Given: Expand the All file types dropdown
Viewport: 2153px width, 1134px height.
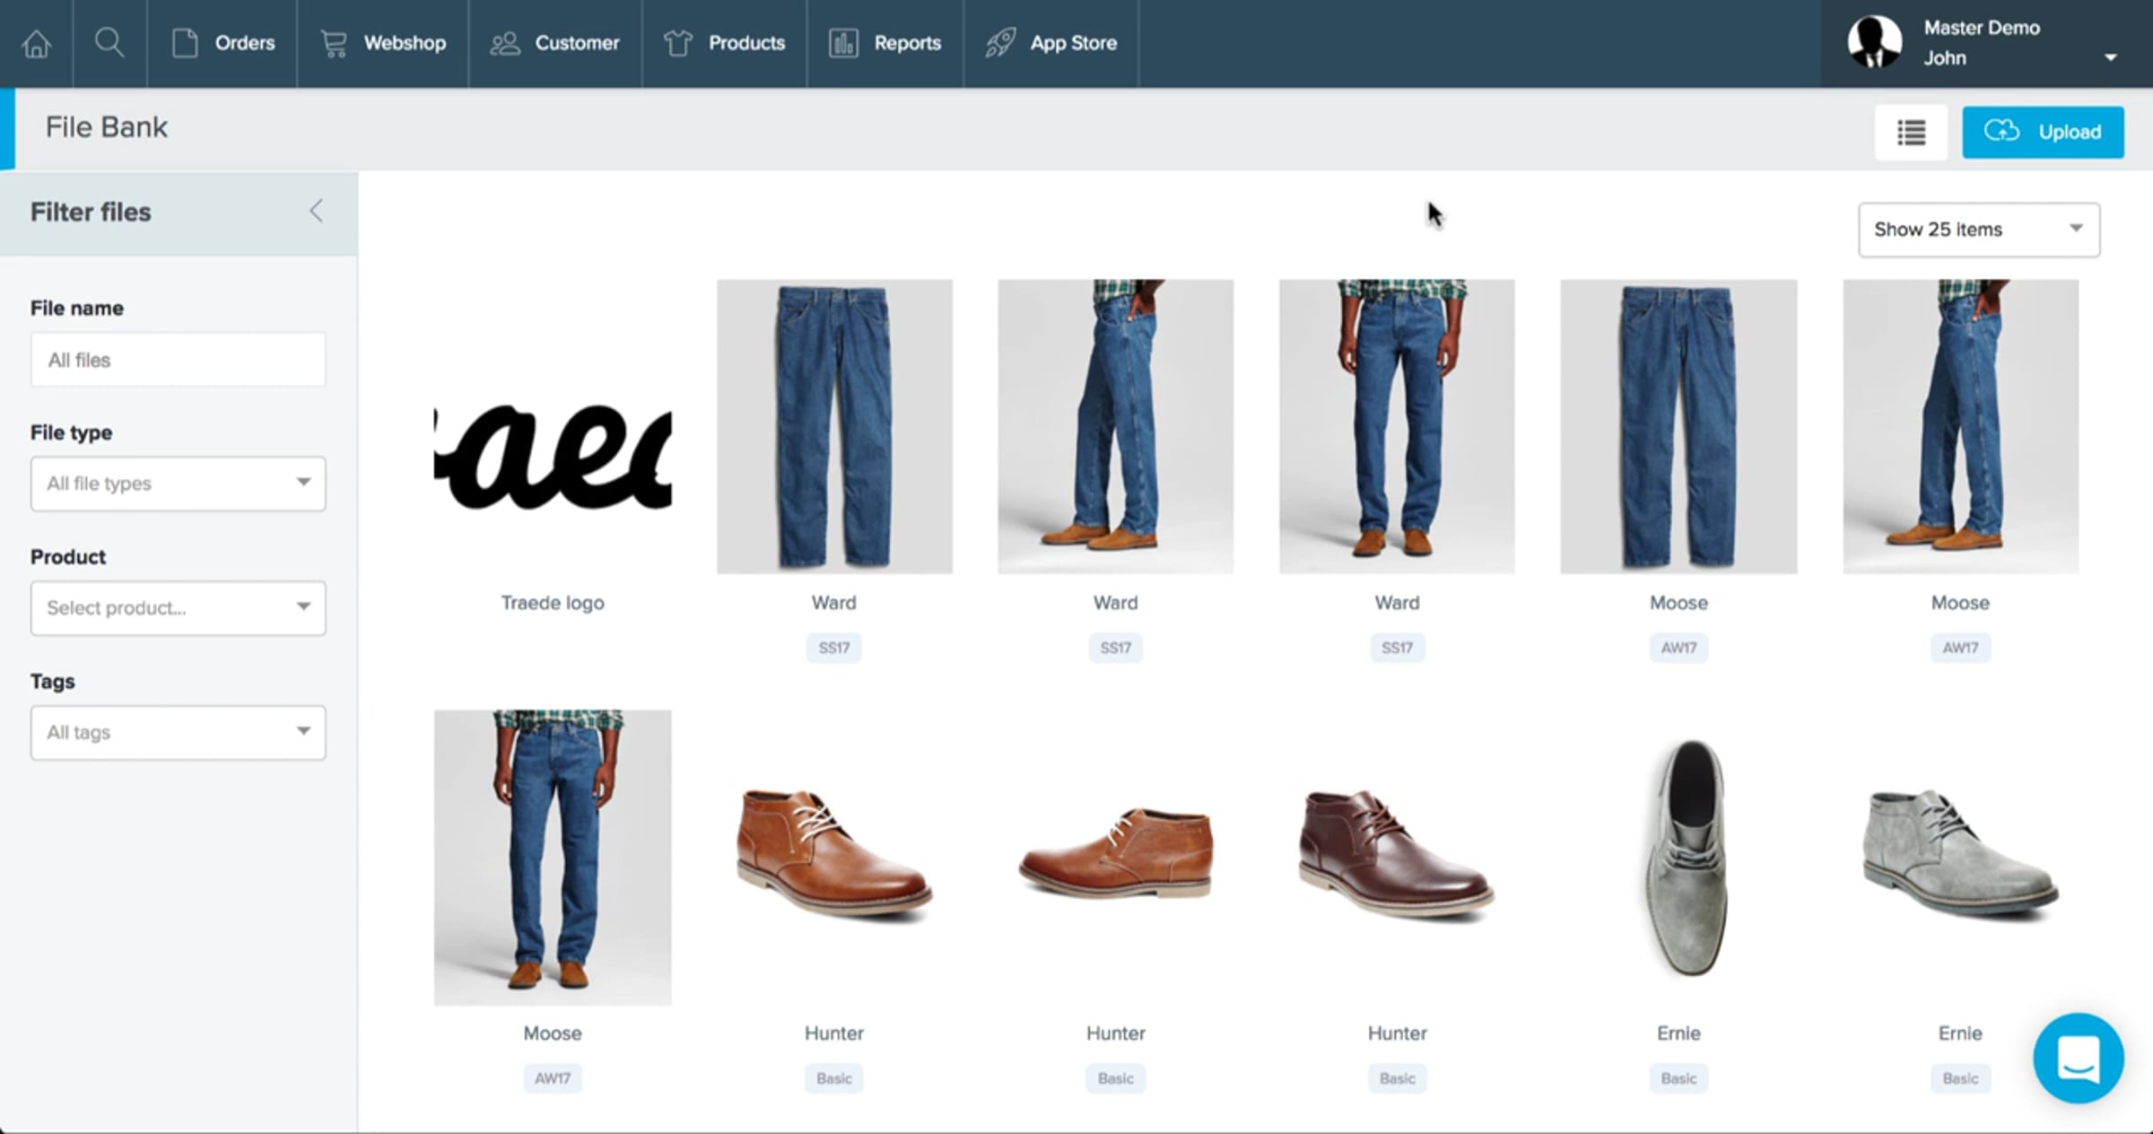Looking at the screenshot, I should click(x=178, y=484).
